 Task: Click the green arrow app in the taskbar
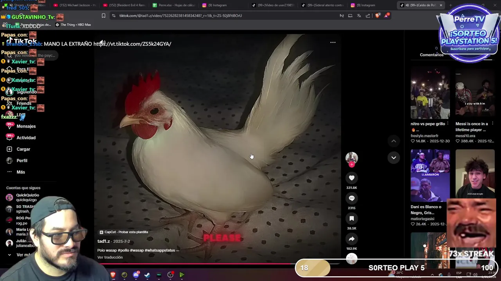(182, 275)
